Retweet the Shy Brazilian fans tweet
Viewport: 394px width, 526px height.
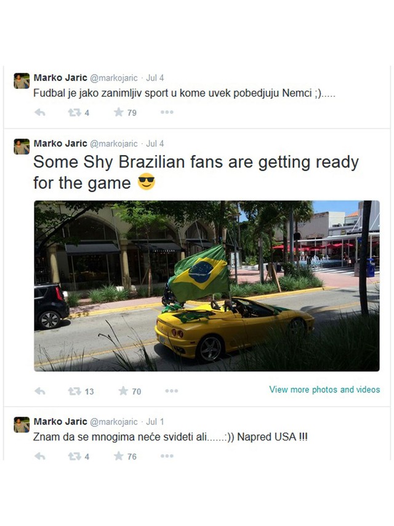(x=74, y=391)
